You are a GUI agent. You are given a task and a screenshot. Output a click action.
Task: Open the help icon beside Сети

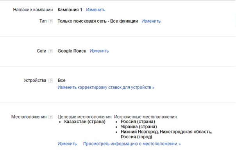point(51,51)
